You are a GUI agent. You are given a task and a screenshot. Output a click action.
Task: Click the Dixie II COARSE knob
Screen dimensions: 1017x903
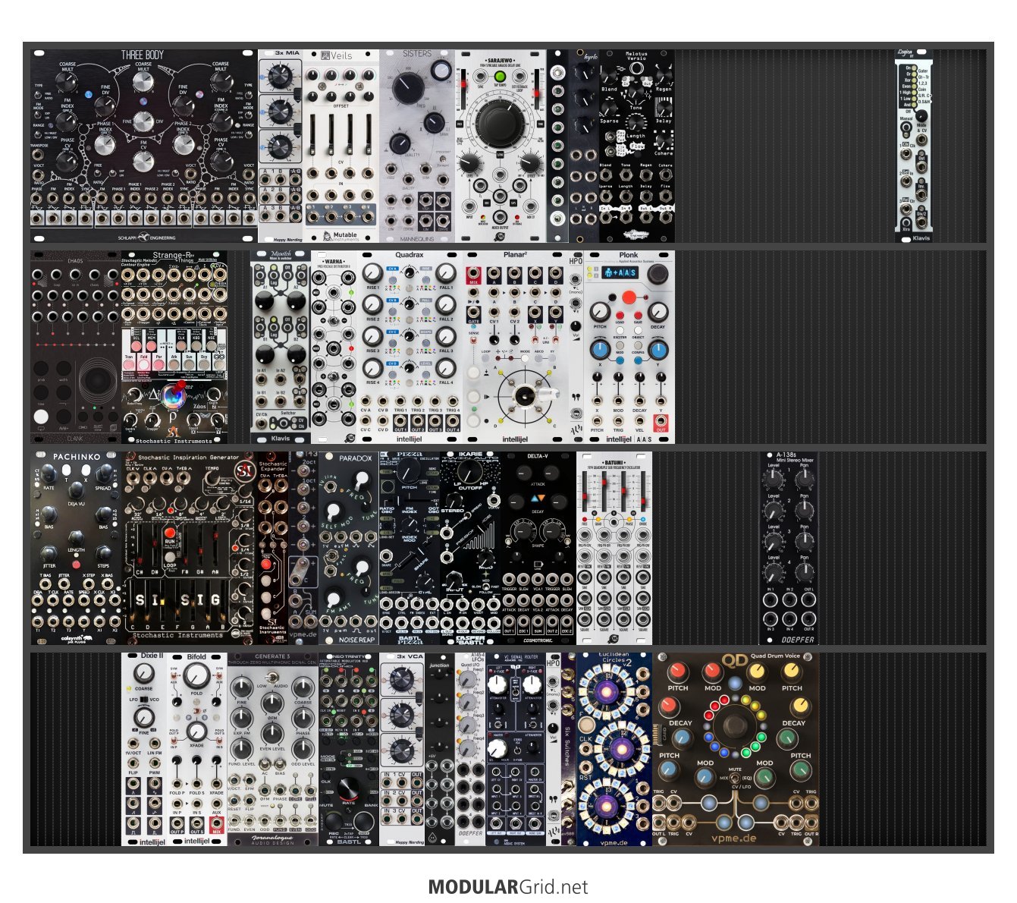[144, 674]
